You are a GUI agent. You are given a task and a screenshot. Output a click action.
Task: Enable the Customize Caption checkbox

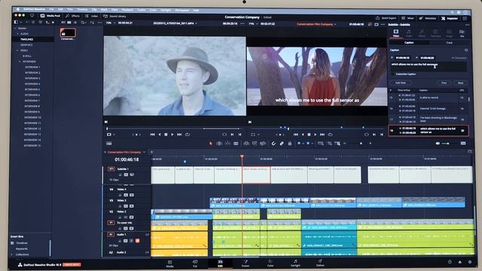(x=393, y=74)
